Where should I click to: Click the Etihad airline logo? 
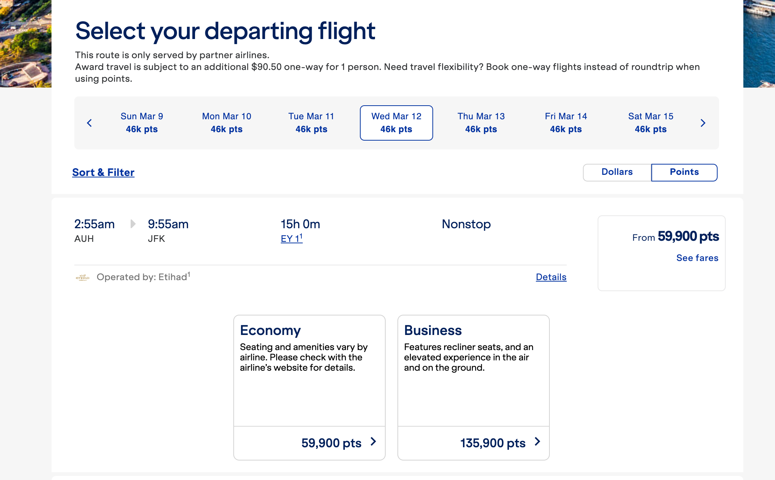tap(83, 277)
